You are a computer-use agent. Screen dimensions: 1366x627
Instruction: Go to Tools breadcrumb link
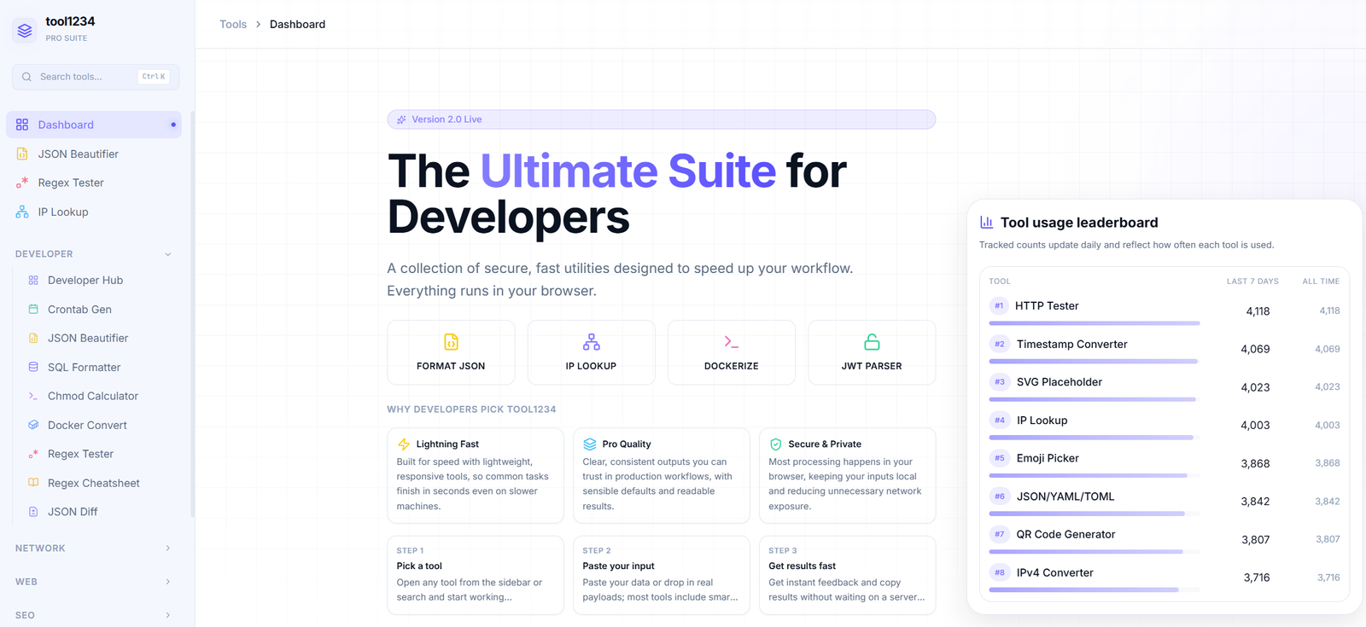point(232,24)
